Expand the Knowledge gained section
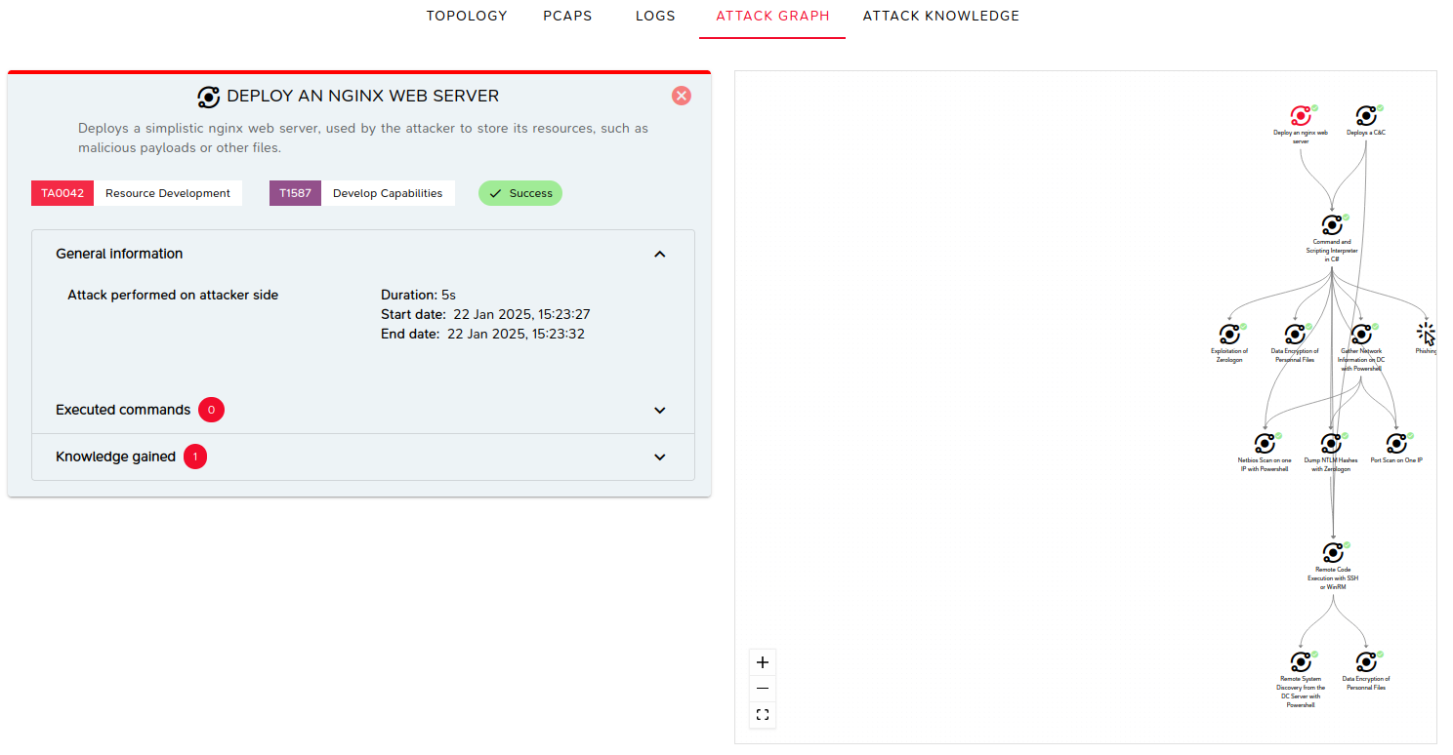 [x=660, y=457]
